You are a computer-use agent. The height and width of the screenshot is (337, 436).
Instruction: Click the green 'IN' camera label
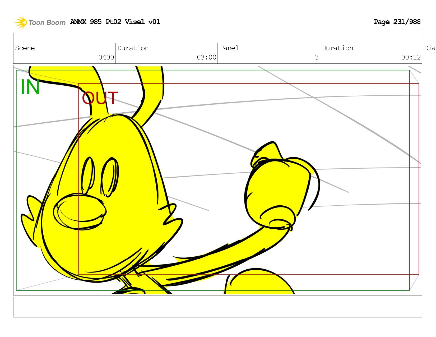click(30, 87)
